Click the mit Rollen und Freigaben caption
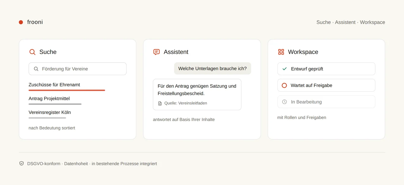 302,117
